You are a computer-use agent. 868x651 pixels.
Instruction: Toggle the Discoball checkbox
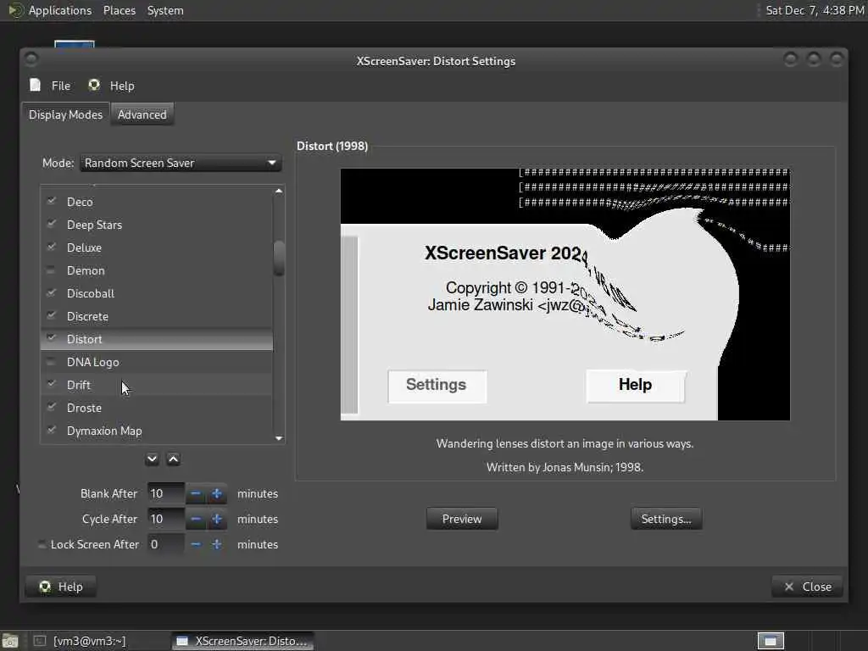52,292
